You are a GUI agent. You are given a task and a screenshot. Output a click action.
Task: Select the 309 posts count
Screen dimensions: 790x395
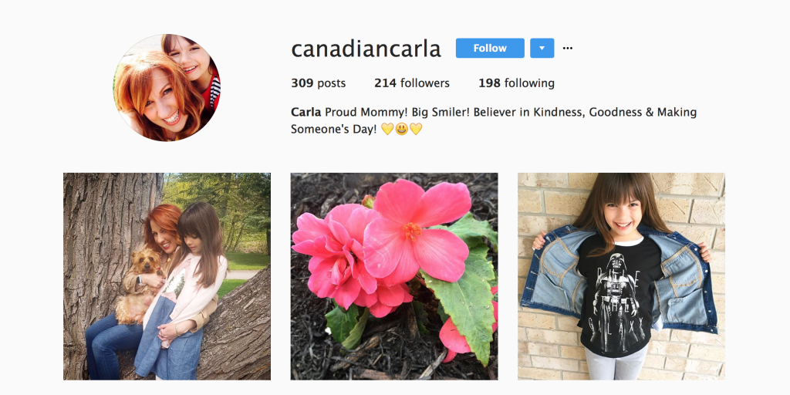[319, 83]
